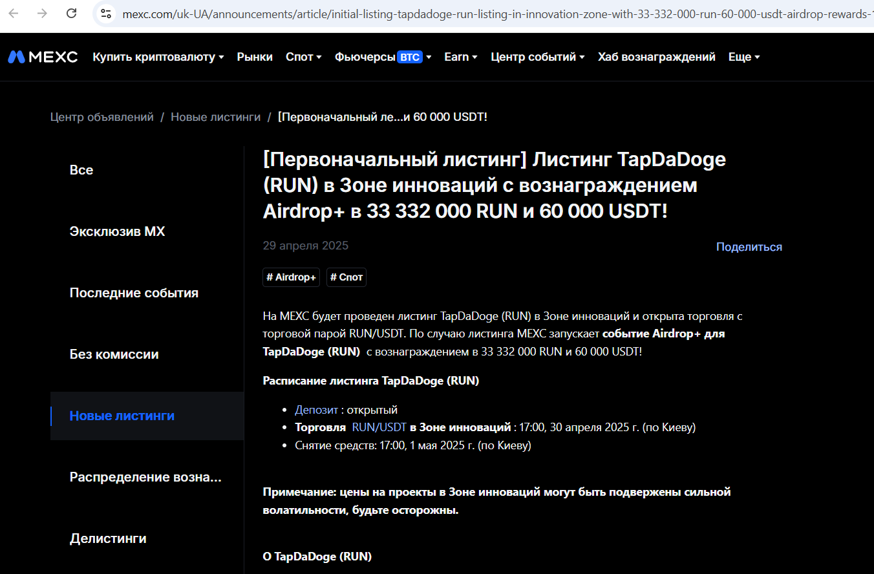Open Хаб вознаграждений in top navigation
Image resolution: width=874 pixels, height=574 pixels.
click(x=657, y=57)
